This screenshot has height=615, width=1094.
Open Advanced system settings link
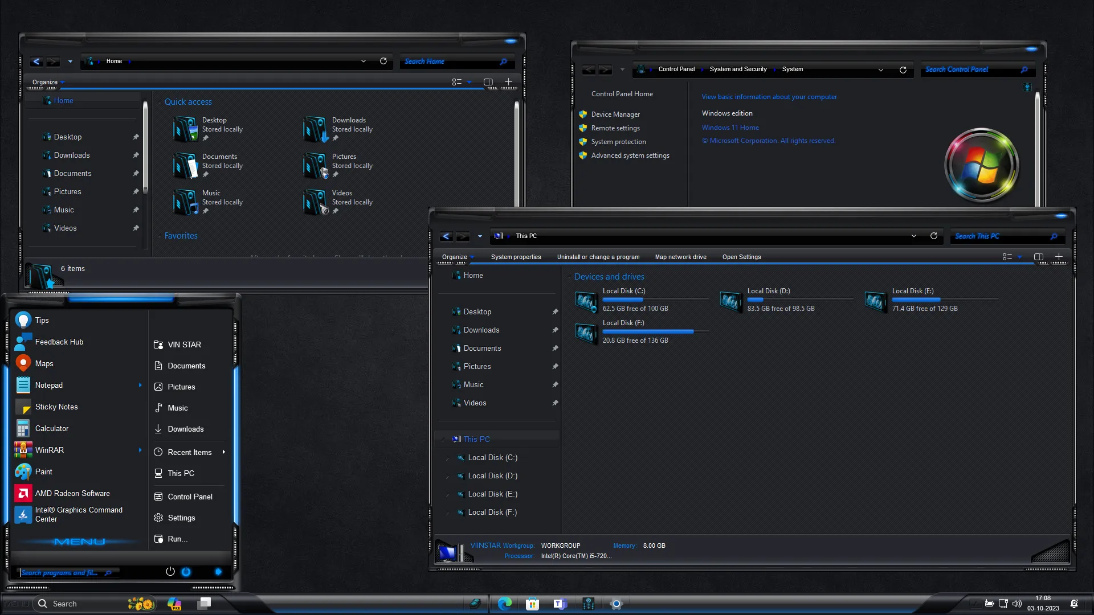point(630,155)
